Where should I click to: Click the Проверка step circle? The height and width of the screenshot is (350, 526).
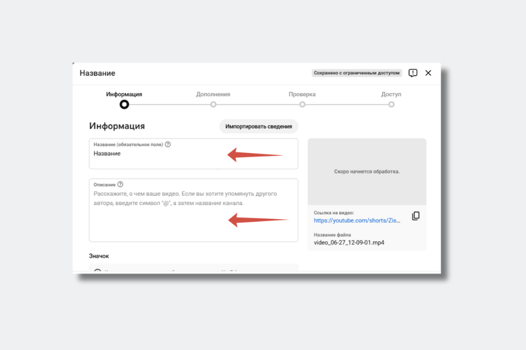[x=302, y=104]
